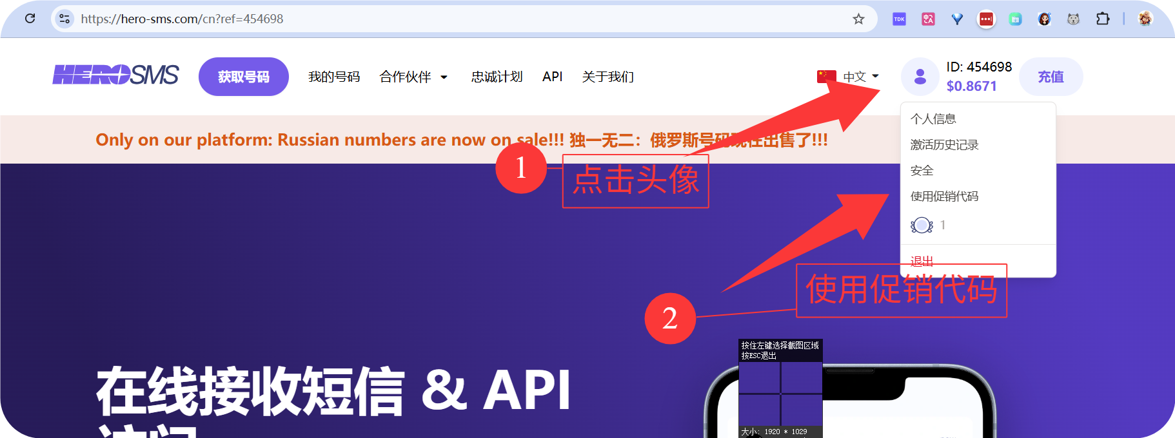
Task: Click the 充值 top-up button
Action: tap(1051, 77)
